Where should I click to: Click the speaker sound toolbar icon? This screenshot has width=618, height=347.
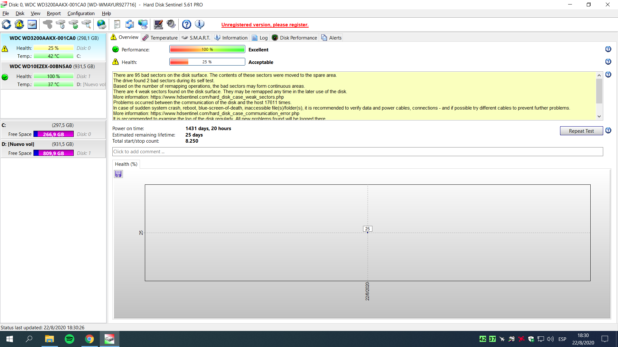[x=171, y=24]
